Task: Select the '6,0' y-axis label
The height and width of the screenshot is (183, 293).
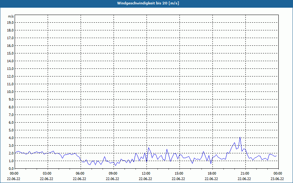Action: tap(11, 122)
